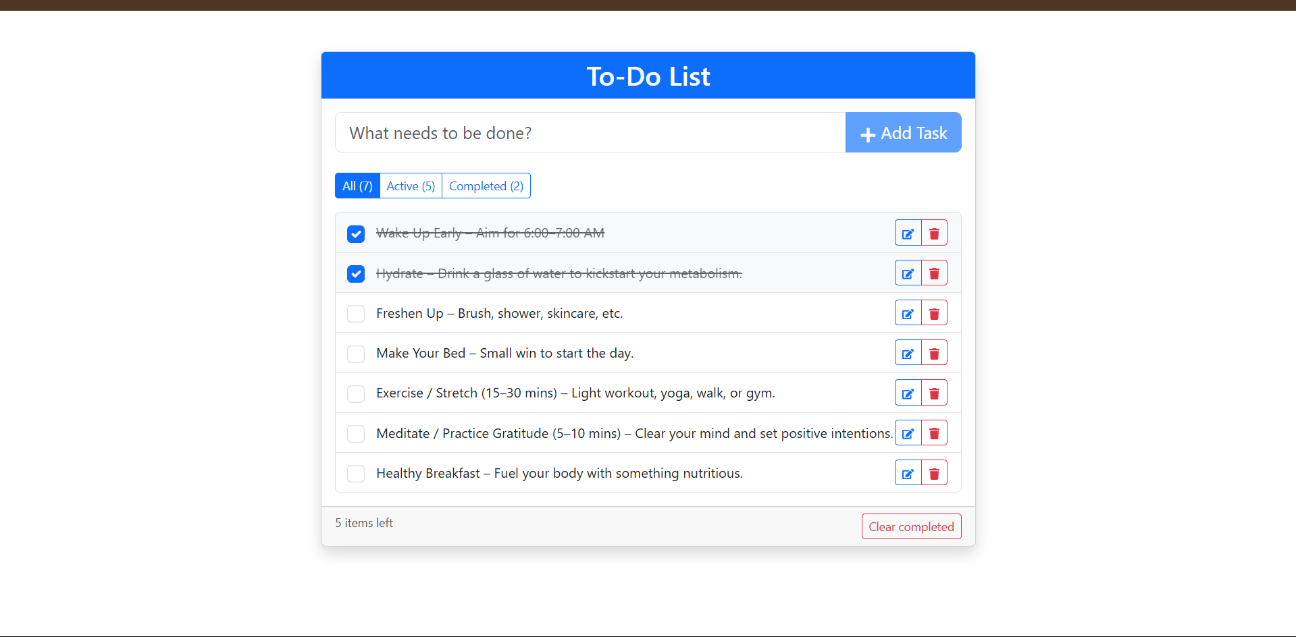Edit the Freshen Up task
This screenshot has width=1296, height=637.
pyautogui.click(x=908, y=312)
